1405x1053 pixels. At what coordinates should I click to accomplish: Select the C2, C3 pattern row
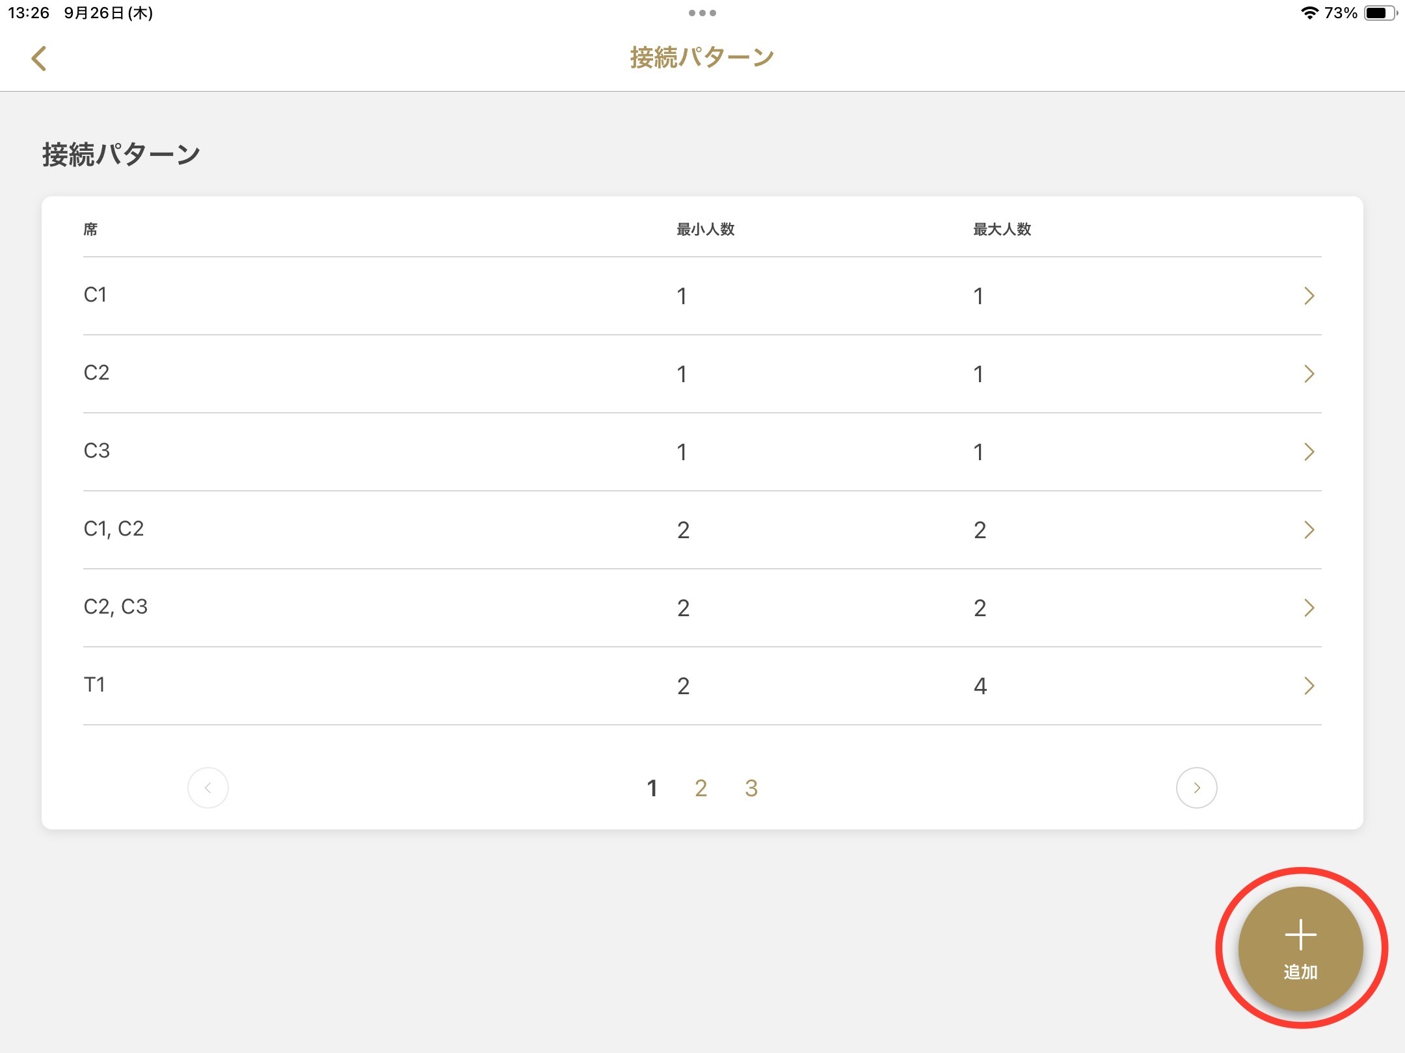pos(702,608)
